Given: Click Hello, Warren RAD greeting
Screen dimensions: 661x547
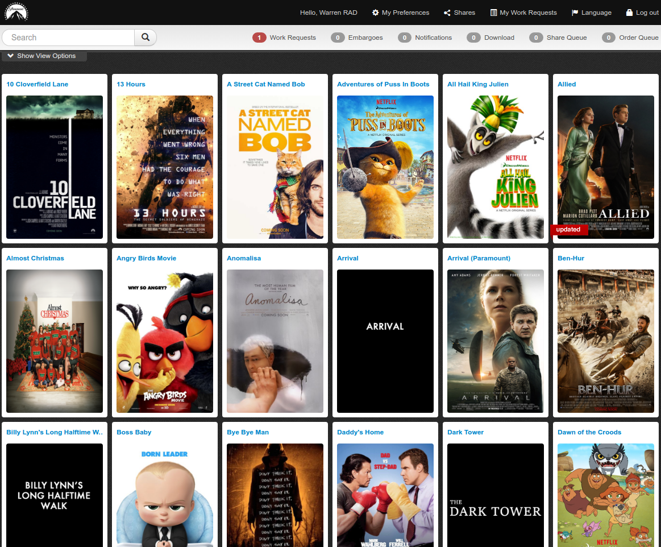Looking at the screenshot, I should (329, 13).
